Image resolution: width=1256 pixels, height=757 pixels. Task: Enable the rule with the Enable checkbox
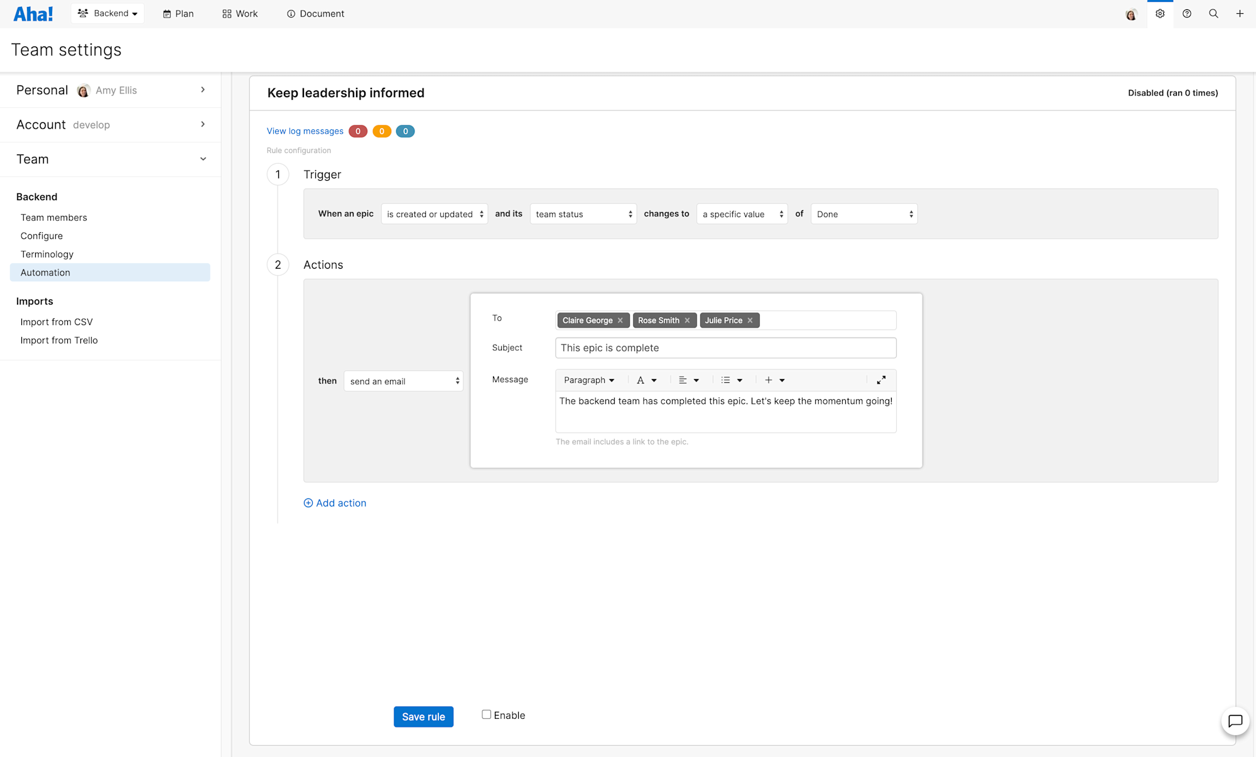pyautogui.click(x=486, y=714)
